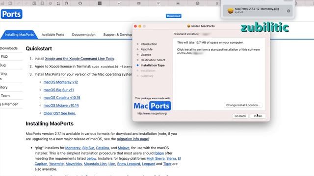Open the migration info page link
314x176 pixels.
pos(132,139)
